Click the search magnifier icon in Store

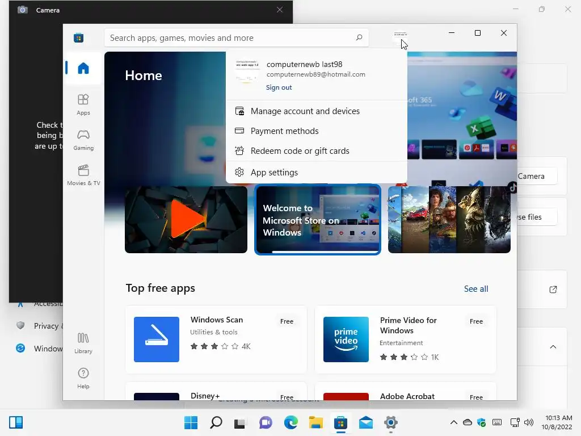[x=359, y=37]
